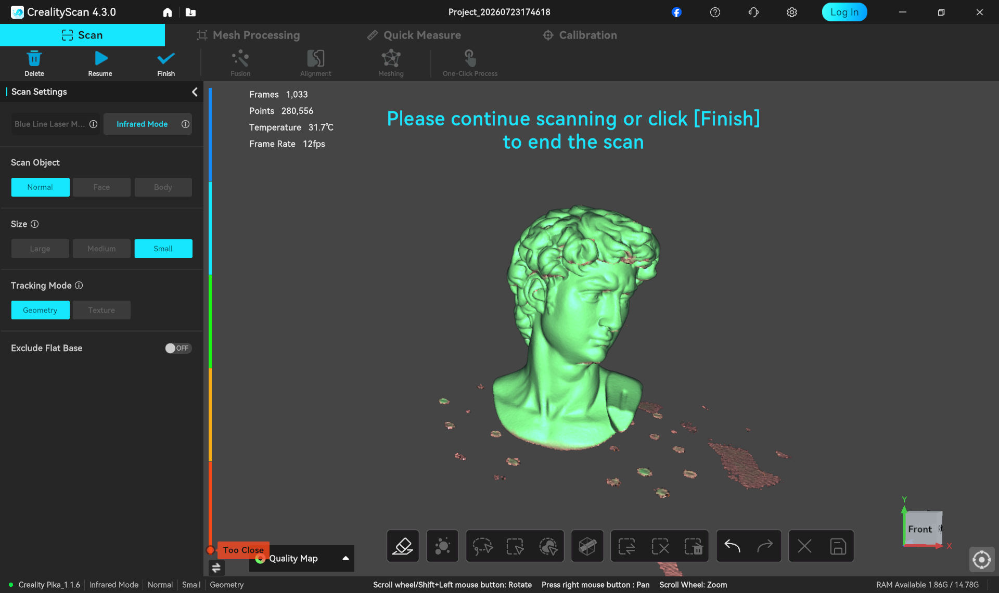
Task: Switch to the Scan tab
Action: 82,35
